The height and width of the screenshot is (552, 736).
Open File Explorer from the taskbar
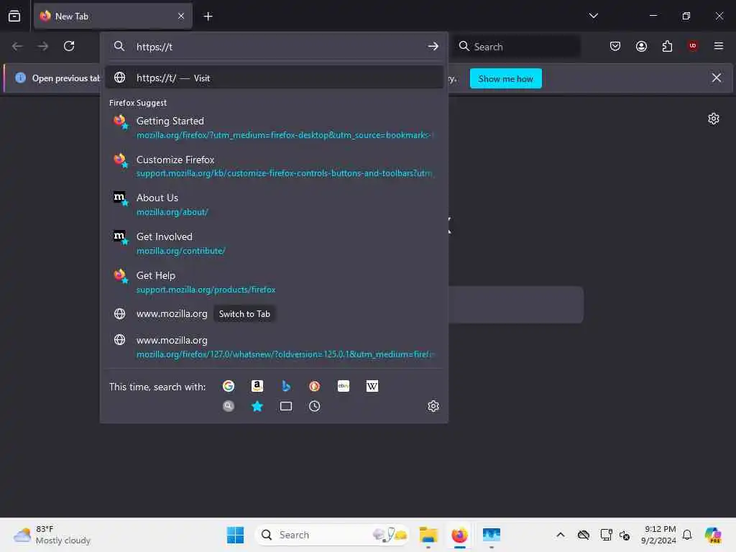tap(428, 535)
